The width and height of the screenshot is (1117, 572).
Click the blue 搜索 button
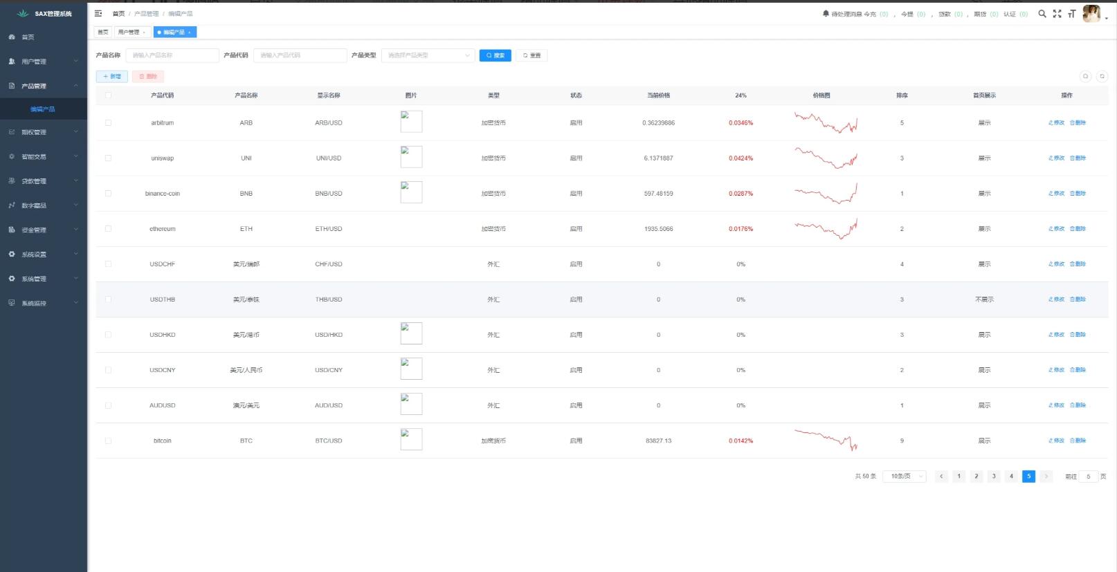pos(495,55)
